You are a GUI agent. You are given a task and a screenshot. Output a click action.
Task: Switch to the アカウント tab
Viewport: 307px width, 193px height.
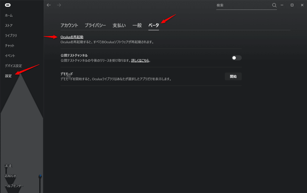(69, 25)
